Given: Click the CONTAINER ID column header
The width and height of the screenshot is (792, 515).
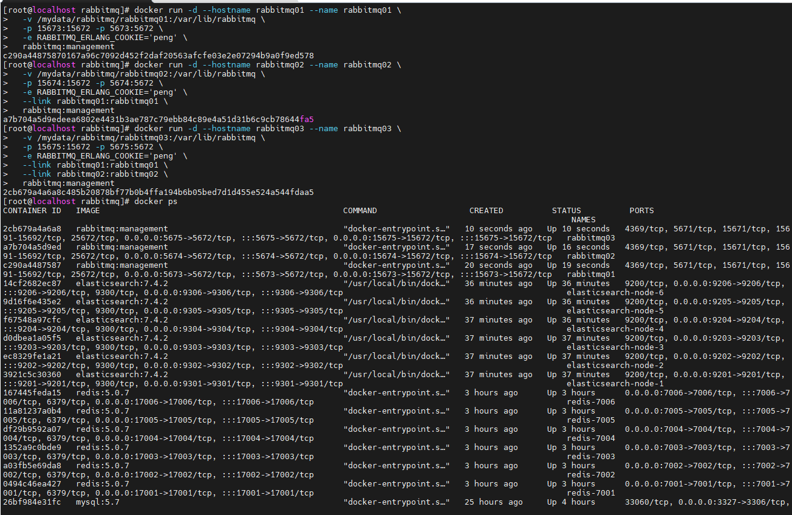Looking at the screenshot, I should 32,211.
